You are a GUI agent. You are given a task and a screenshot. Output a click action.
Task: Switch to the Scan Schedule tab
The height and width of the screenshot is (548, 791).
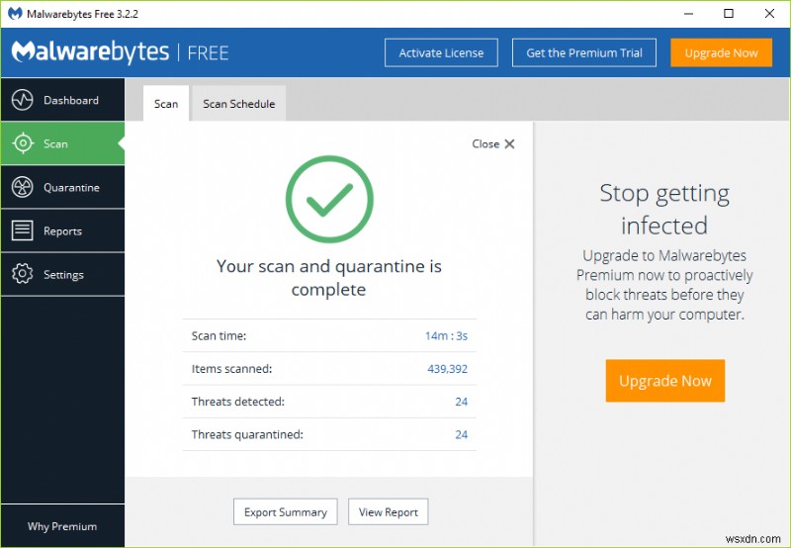238,104
